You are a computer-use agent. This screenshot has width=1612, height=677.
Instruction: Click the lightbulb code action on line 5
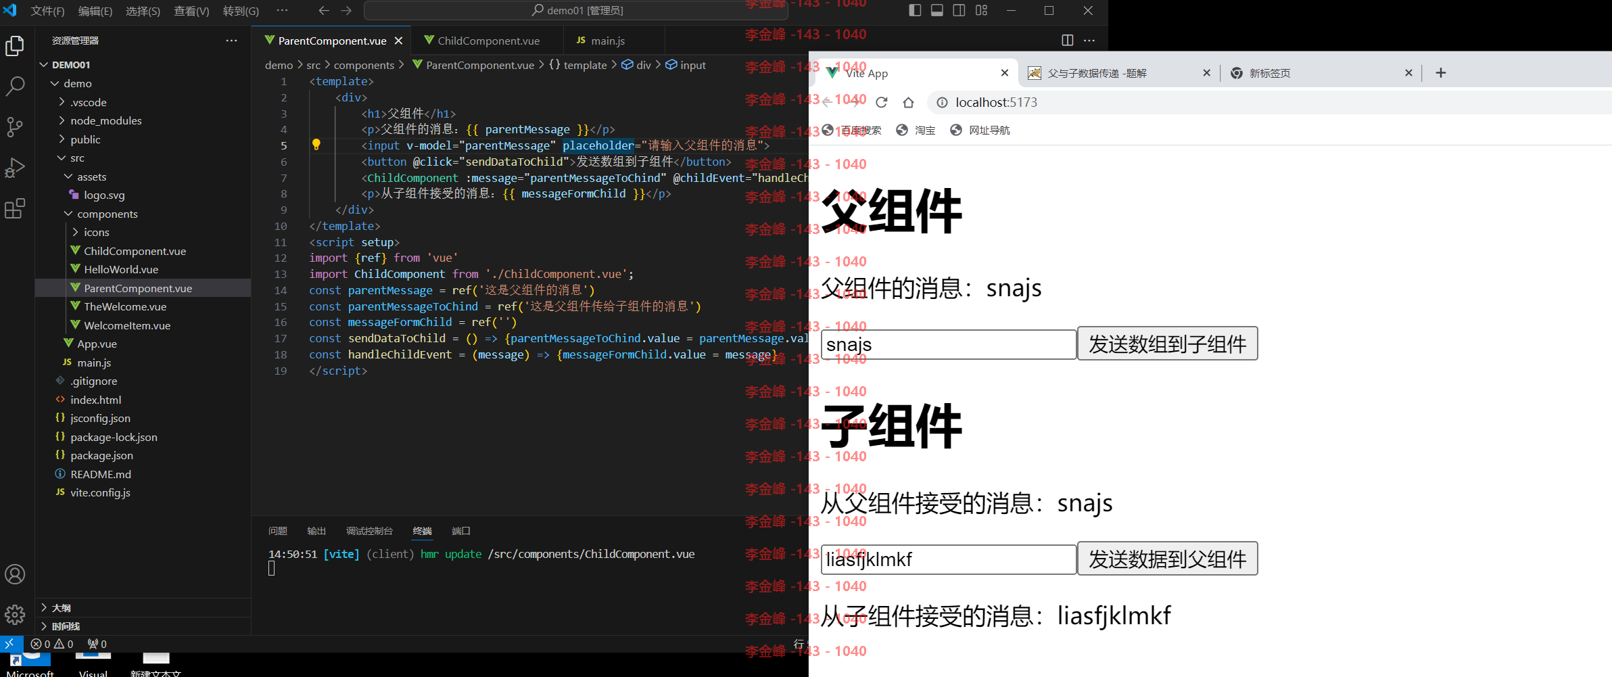click(x=316, y=145)
